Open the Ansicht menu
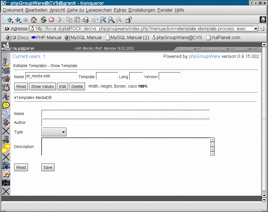268x212 pixels. click(57, 10)
